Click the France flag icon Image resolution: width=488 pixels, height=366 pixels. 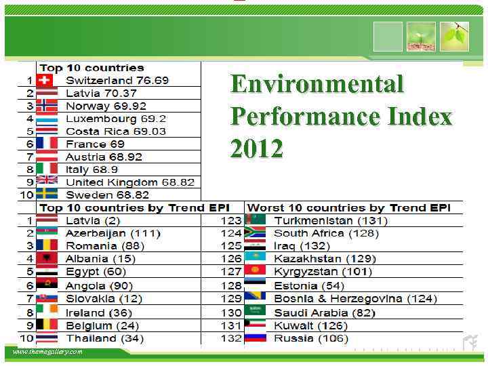pyautogui.click(x=47, y=143)
